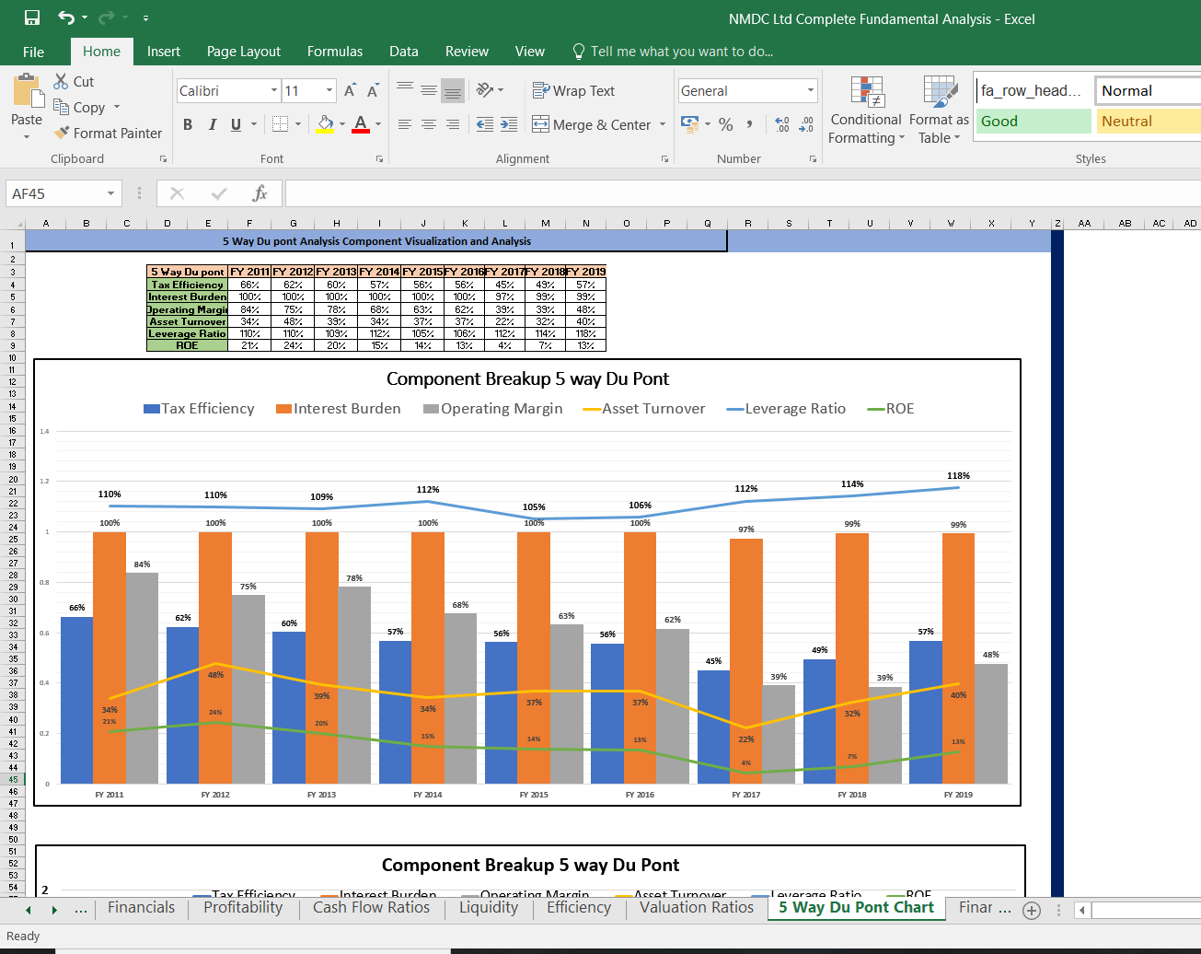1201x954 pixels.
Task: Increase decimal places
Action: pos(782,124)
